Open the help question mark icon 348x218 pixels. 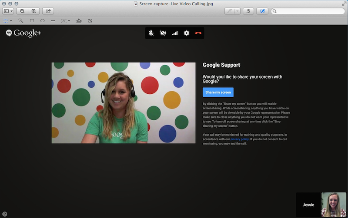coord(5,214)
